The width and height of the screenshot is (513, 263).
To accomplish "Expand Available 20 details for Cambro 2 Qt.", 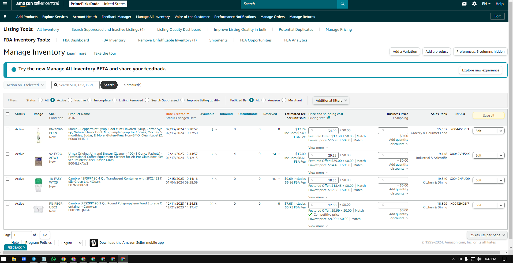I will coord(214,204).
